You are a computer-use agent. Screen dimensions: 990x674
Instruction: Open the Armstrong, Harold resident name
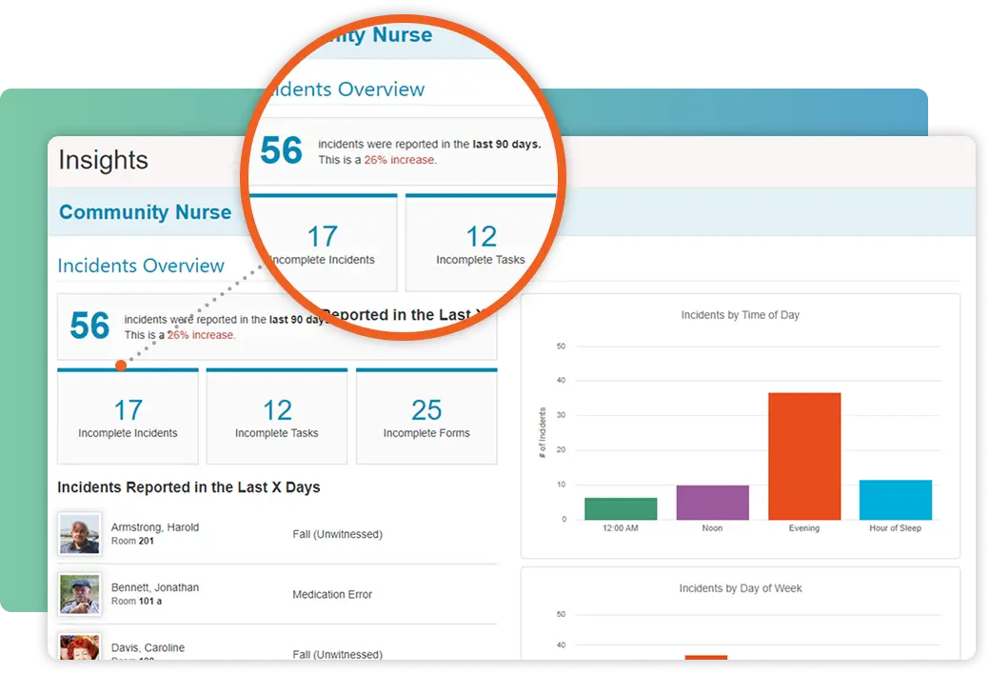point(155,527)
